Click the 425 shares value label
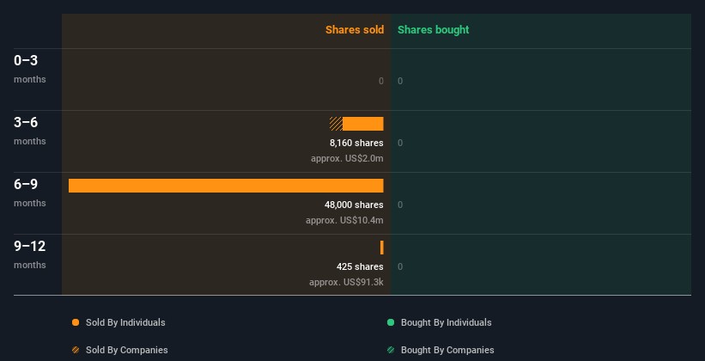 coord(360,266)
